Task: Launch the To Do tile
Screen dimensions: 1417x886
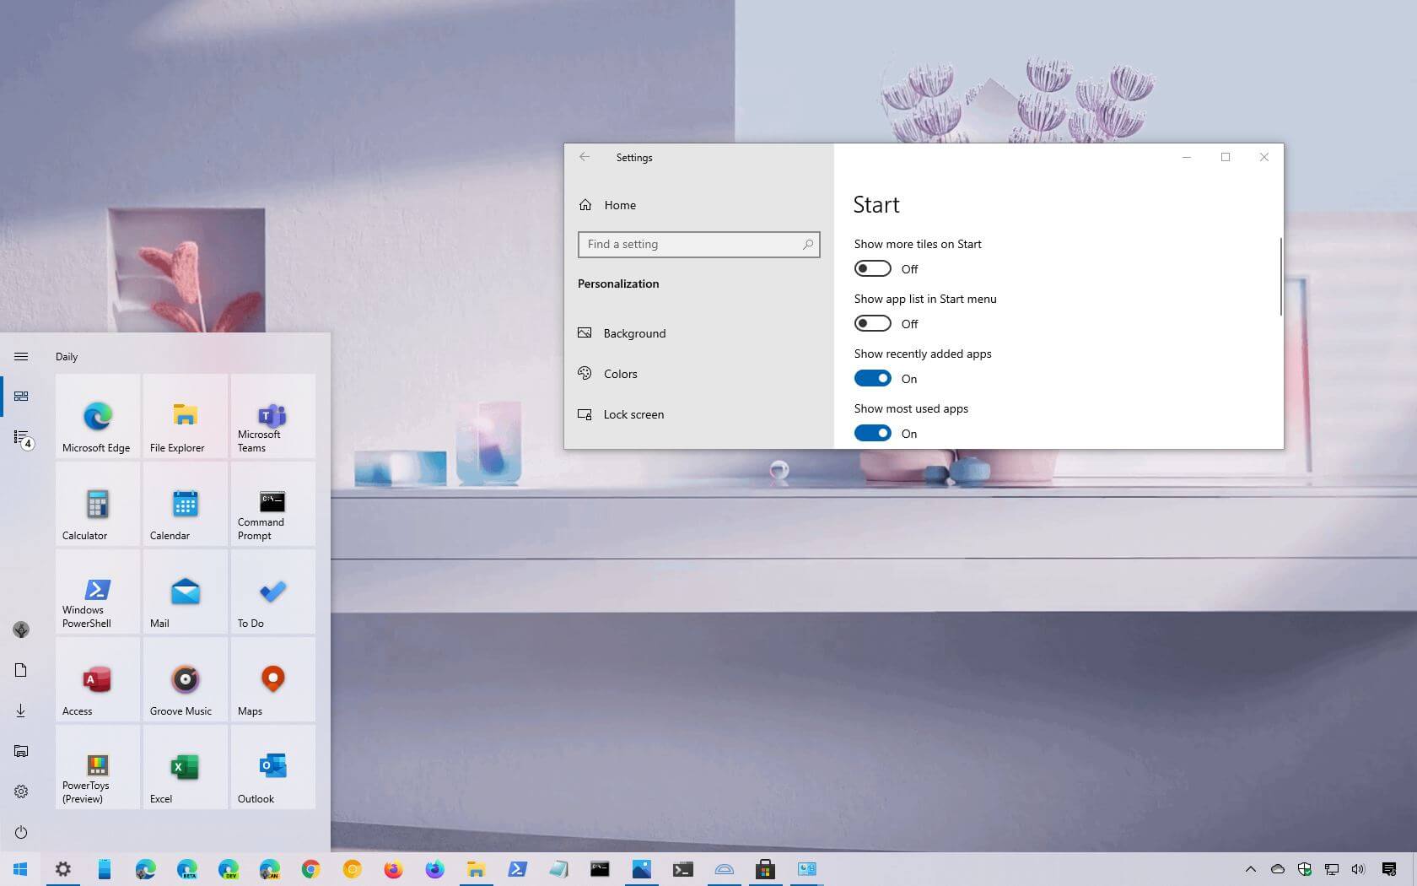Action: (x=273, y=592)
